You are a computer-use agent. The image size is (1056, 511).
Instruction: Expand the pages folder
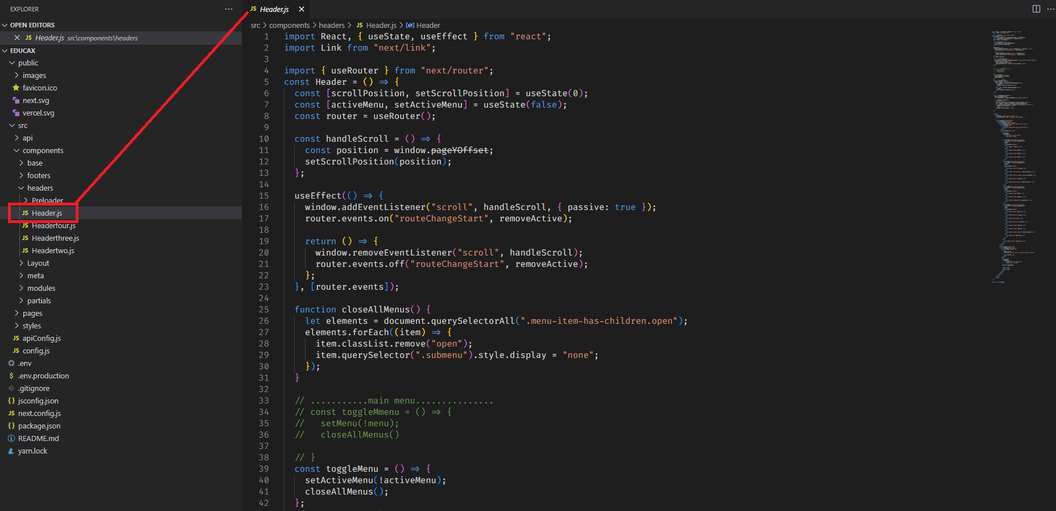pyautogui.click(x=32, y=313)
